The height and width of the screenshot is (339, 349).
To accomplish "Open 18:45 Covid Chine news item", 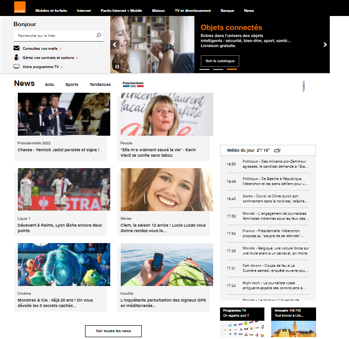I will click(x=268, y=199).
